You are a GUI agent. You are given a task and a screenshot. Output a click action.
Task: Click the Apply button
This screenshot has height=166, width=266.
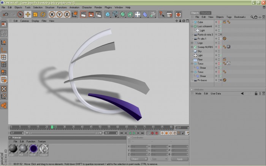click(180, 159)
